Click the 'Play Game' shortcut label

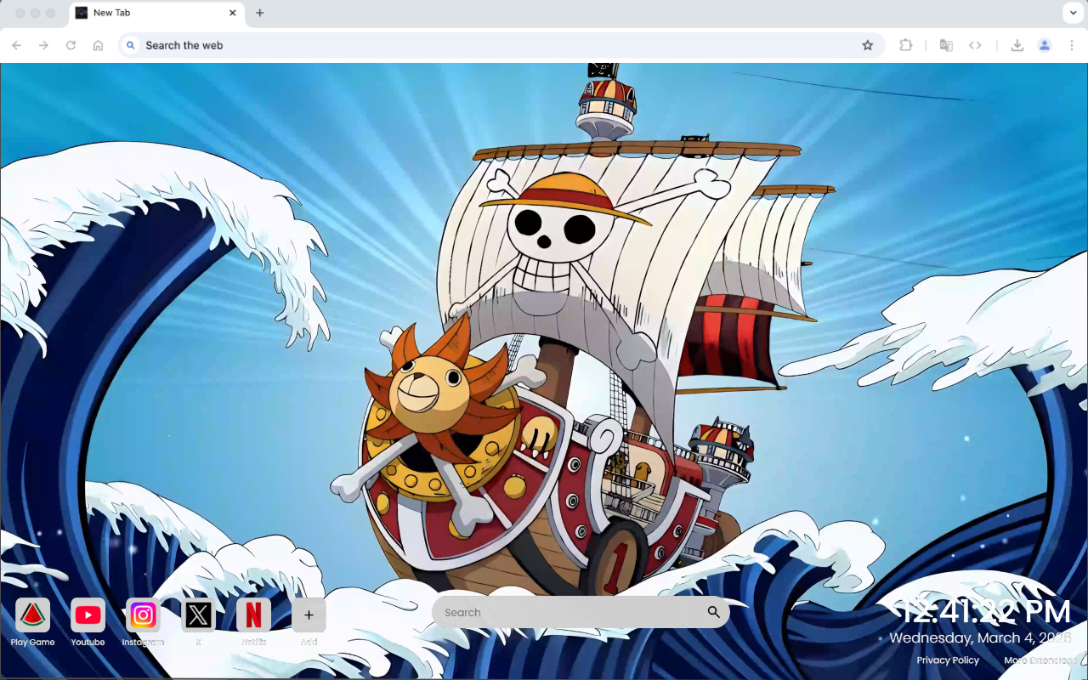click(32, 643)
